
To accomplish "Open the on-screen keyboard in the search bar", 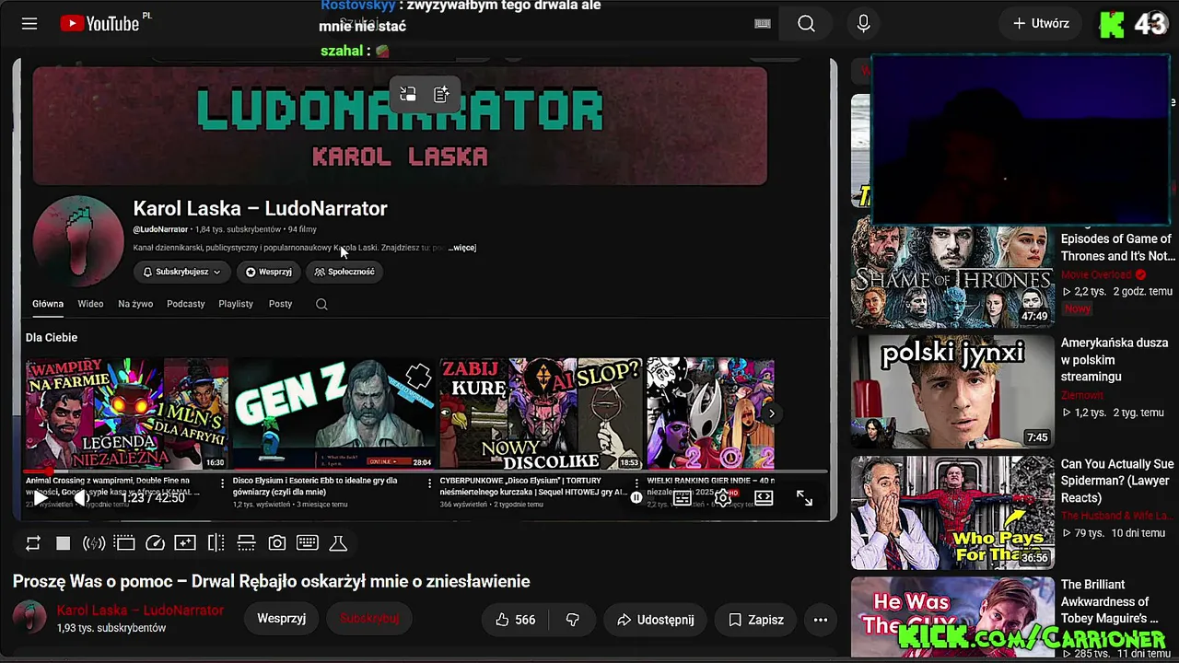I will pos(763,24).
